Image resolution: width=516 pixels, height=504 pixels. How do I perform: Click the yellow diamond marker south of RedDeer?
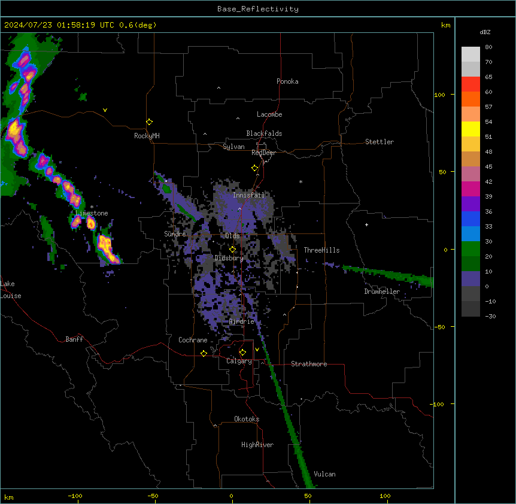pos(254,168)
